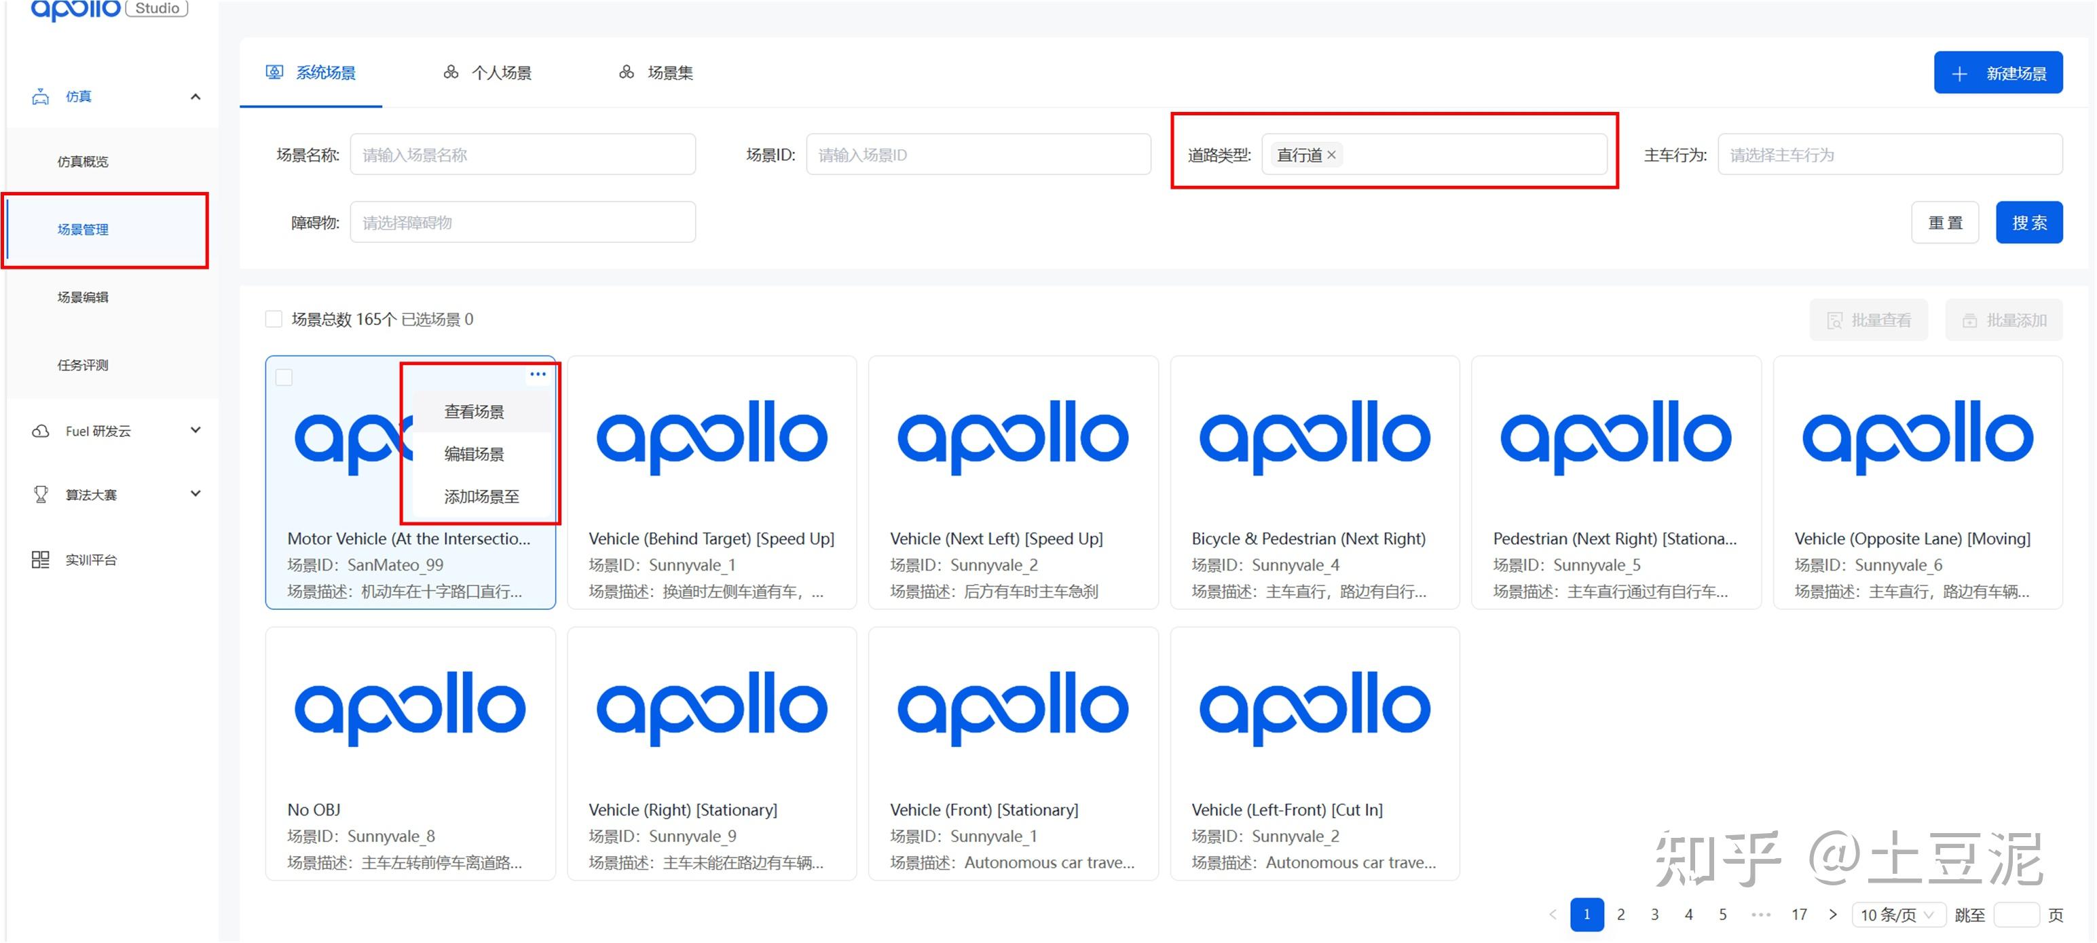Open the Vehicle (Behind Target) [Speed Up] card
The height and width of the screenshot is (943, 2097).
(x=712, y=482)
